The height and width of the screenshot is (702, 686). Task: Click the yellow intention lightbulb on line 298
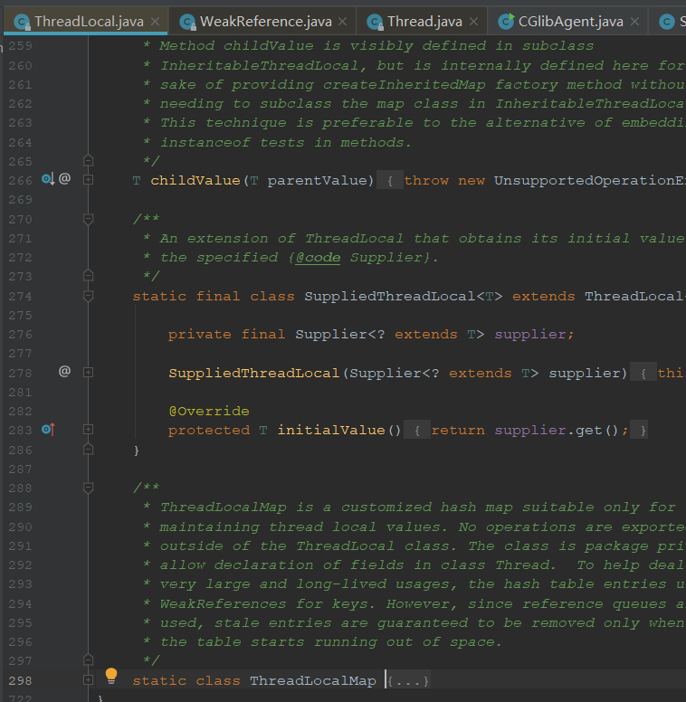click(111, 676)
